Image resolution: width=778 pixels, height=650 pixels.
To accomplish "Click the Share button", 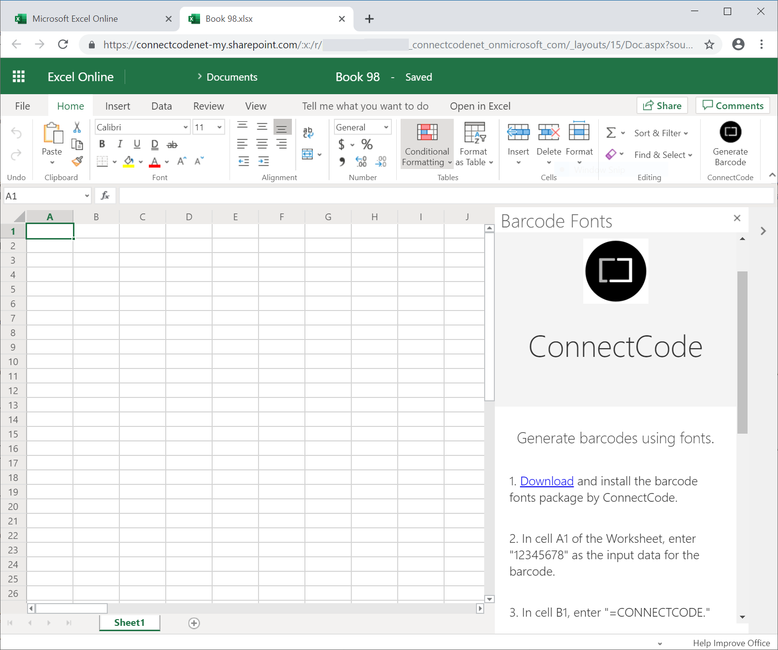I will (x=662, y=106).
